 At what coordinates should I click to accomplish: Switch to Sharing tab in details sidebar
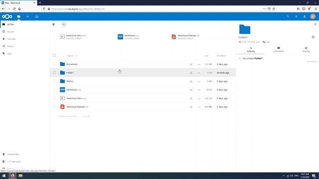click(x=306, y=50)
